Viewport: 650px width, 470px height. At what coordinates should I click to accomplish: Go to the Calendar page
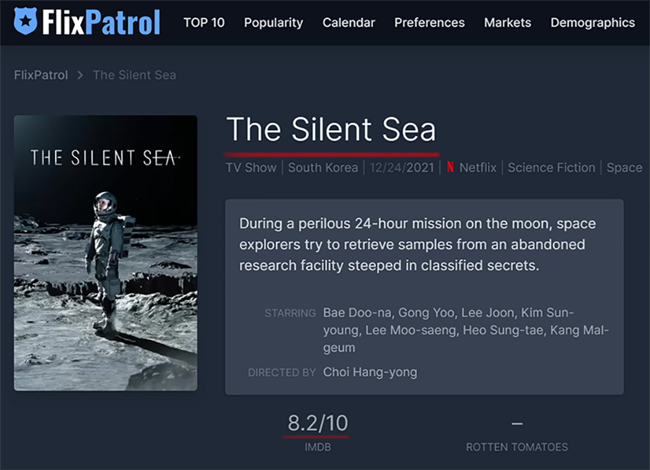pyautogui.click(x=348, y=22)
